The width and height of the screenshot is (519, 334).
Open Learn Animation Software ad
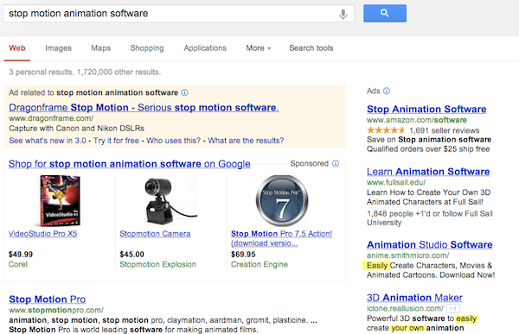428,172
